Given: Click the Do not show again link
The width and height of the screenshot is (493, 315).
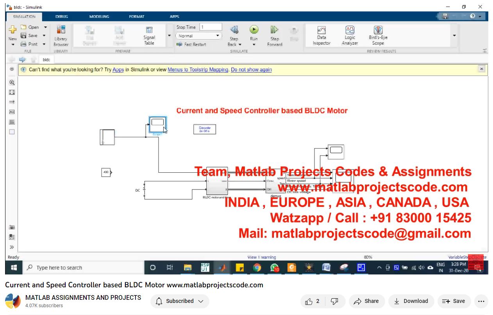Looking at the screenshot, I should point(251,70).
